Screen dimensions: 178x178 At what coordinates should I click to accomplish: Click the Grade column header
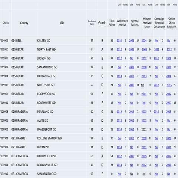[102, 23]
